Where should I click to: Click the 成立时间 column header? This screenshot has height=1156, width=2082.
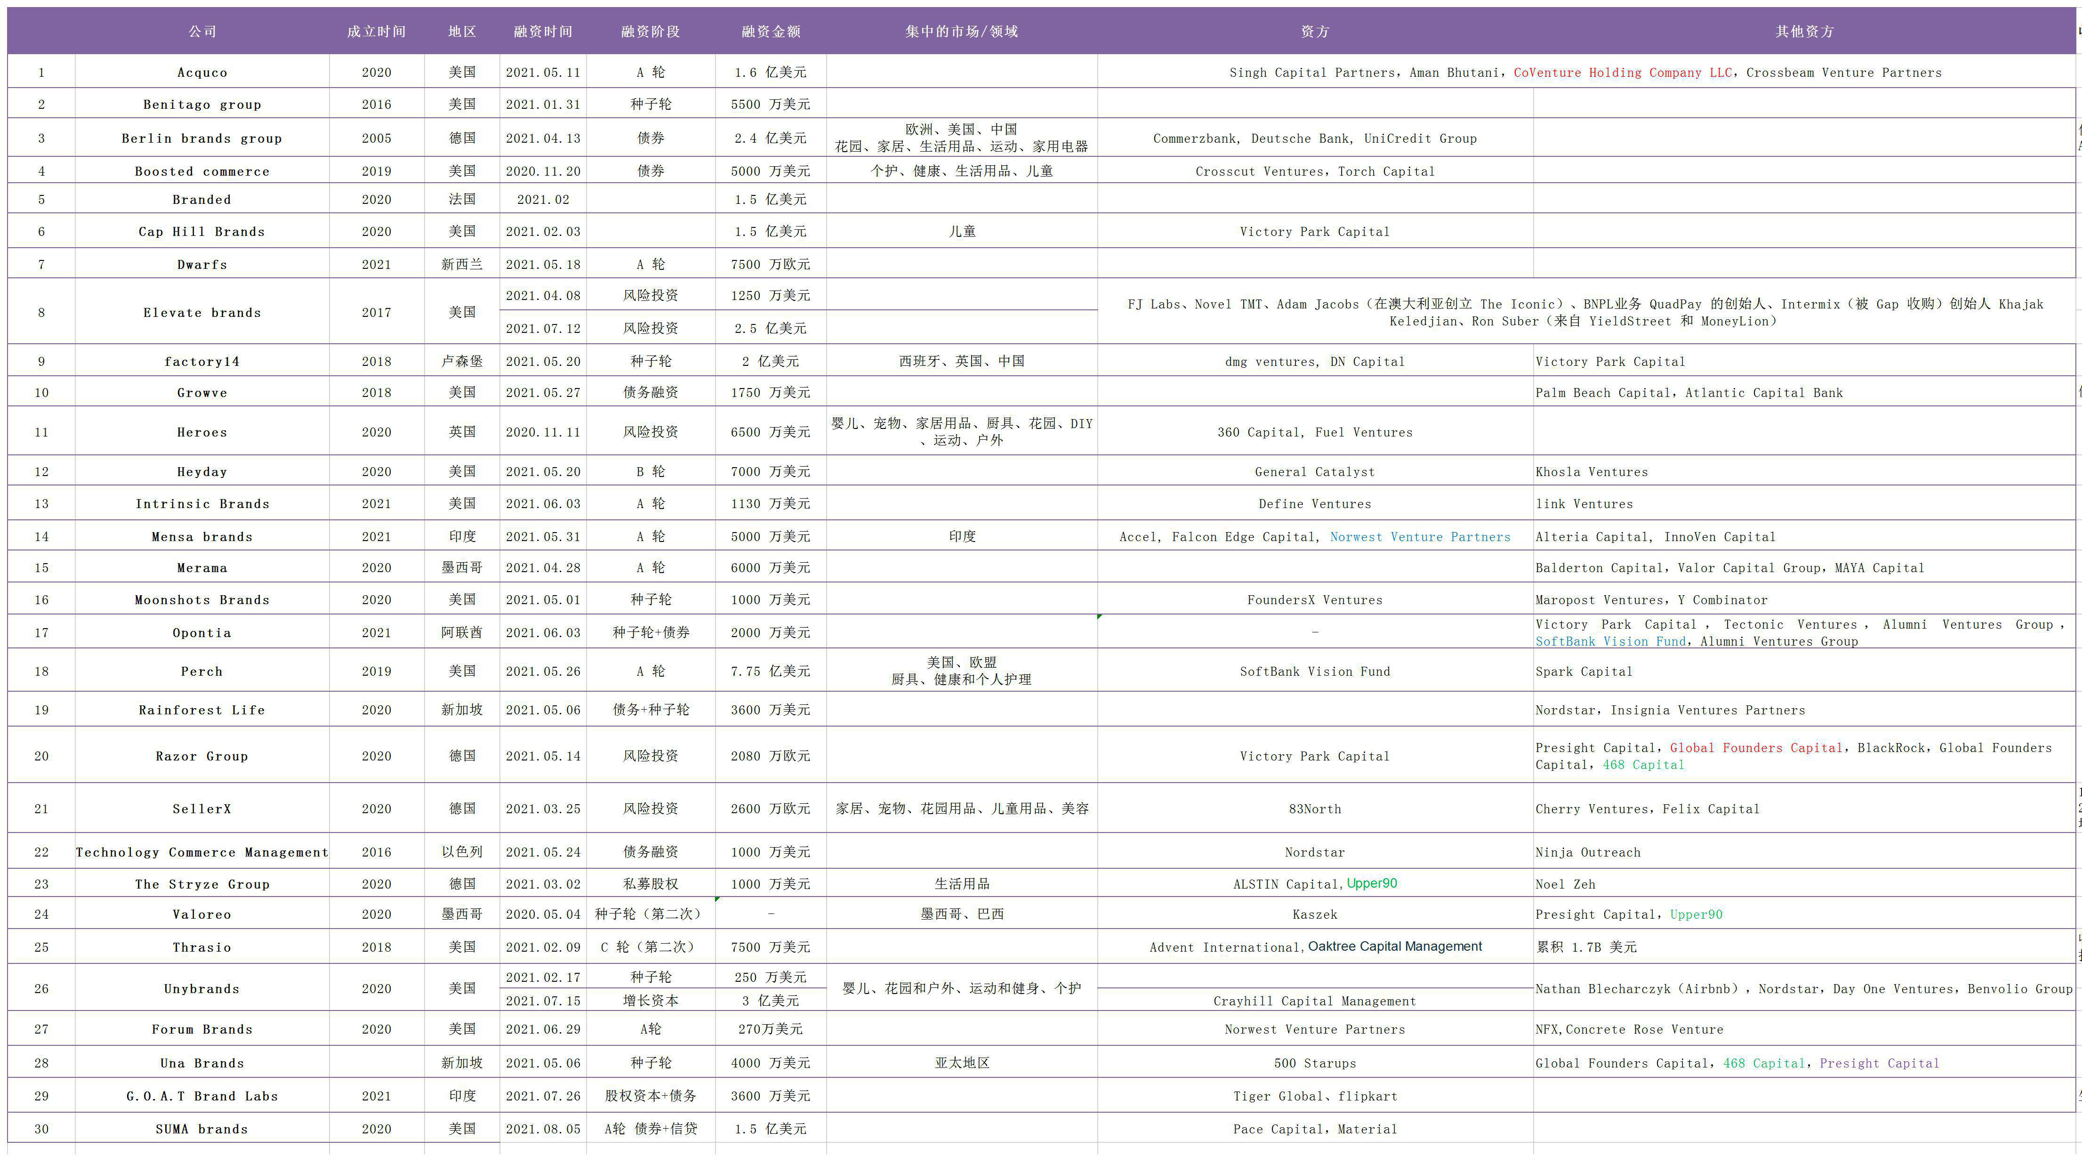[376, 32]
